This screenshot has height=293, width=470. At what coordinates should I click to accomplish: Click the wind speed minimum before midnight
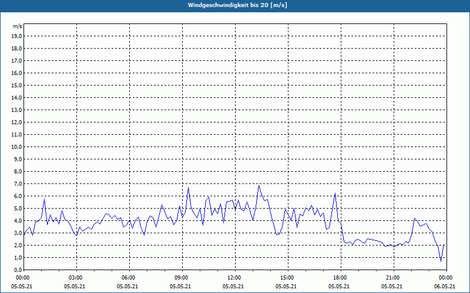click(x=441, y=261)
